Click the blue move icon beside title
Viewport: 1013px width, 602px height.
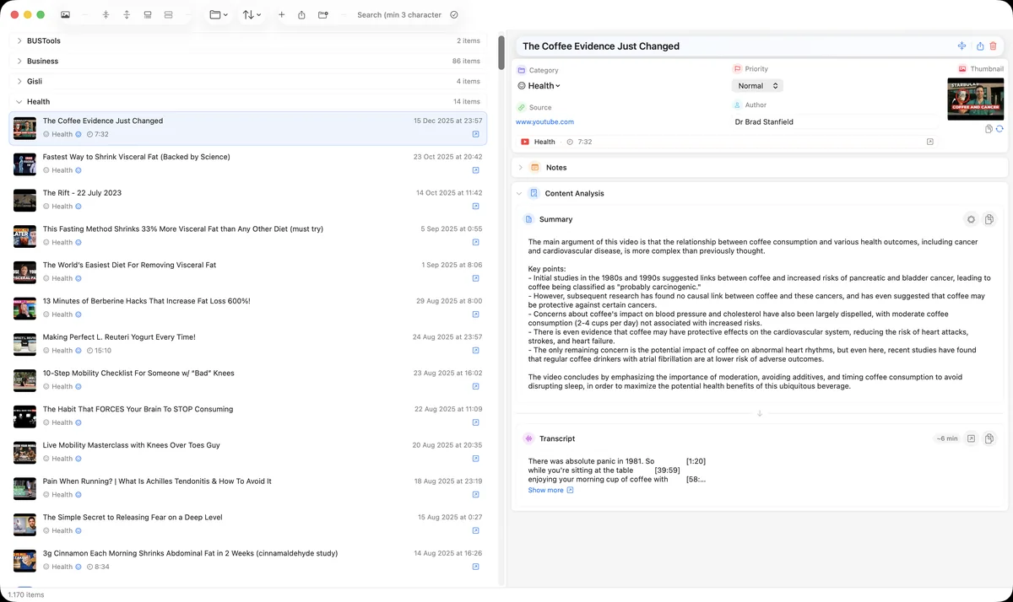click(962, 46)
